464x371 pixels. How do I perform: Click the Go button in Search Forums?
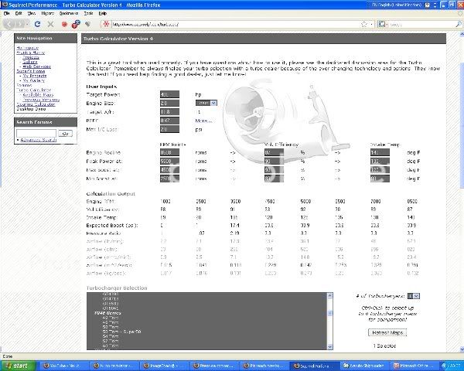tap(66, 134)
